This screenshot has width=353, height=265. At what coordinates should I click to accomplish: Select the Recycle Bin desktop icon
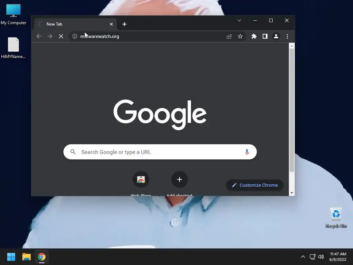pos(336,218)
